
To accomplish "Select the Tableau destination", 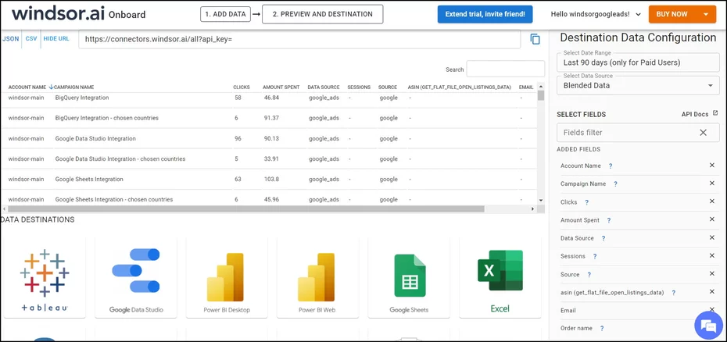I will (45, 278).
